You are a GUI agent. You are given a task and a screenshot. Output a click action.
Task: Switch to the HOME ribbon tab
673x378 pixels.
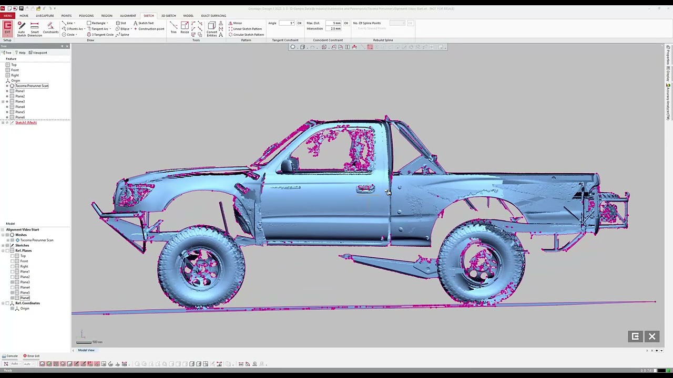pyautogui.click(x=24, y=16)
